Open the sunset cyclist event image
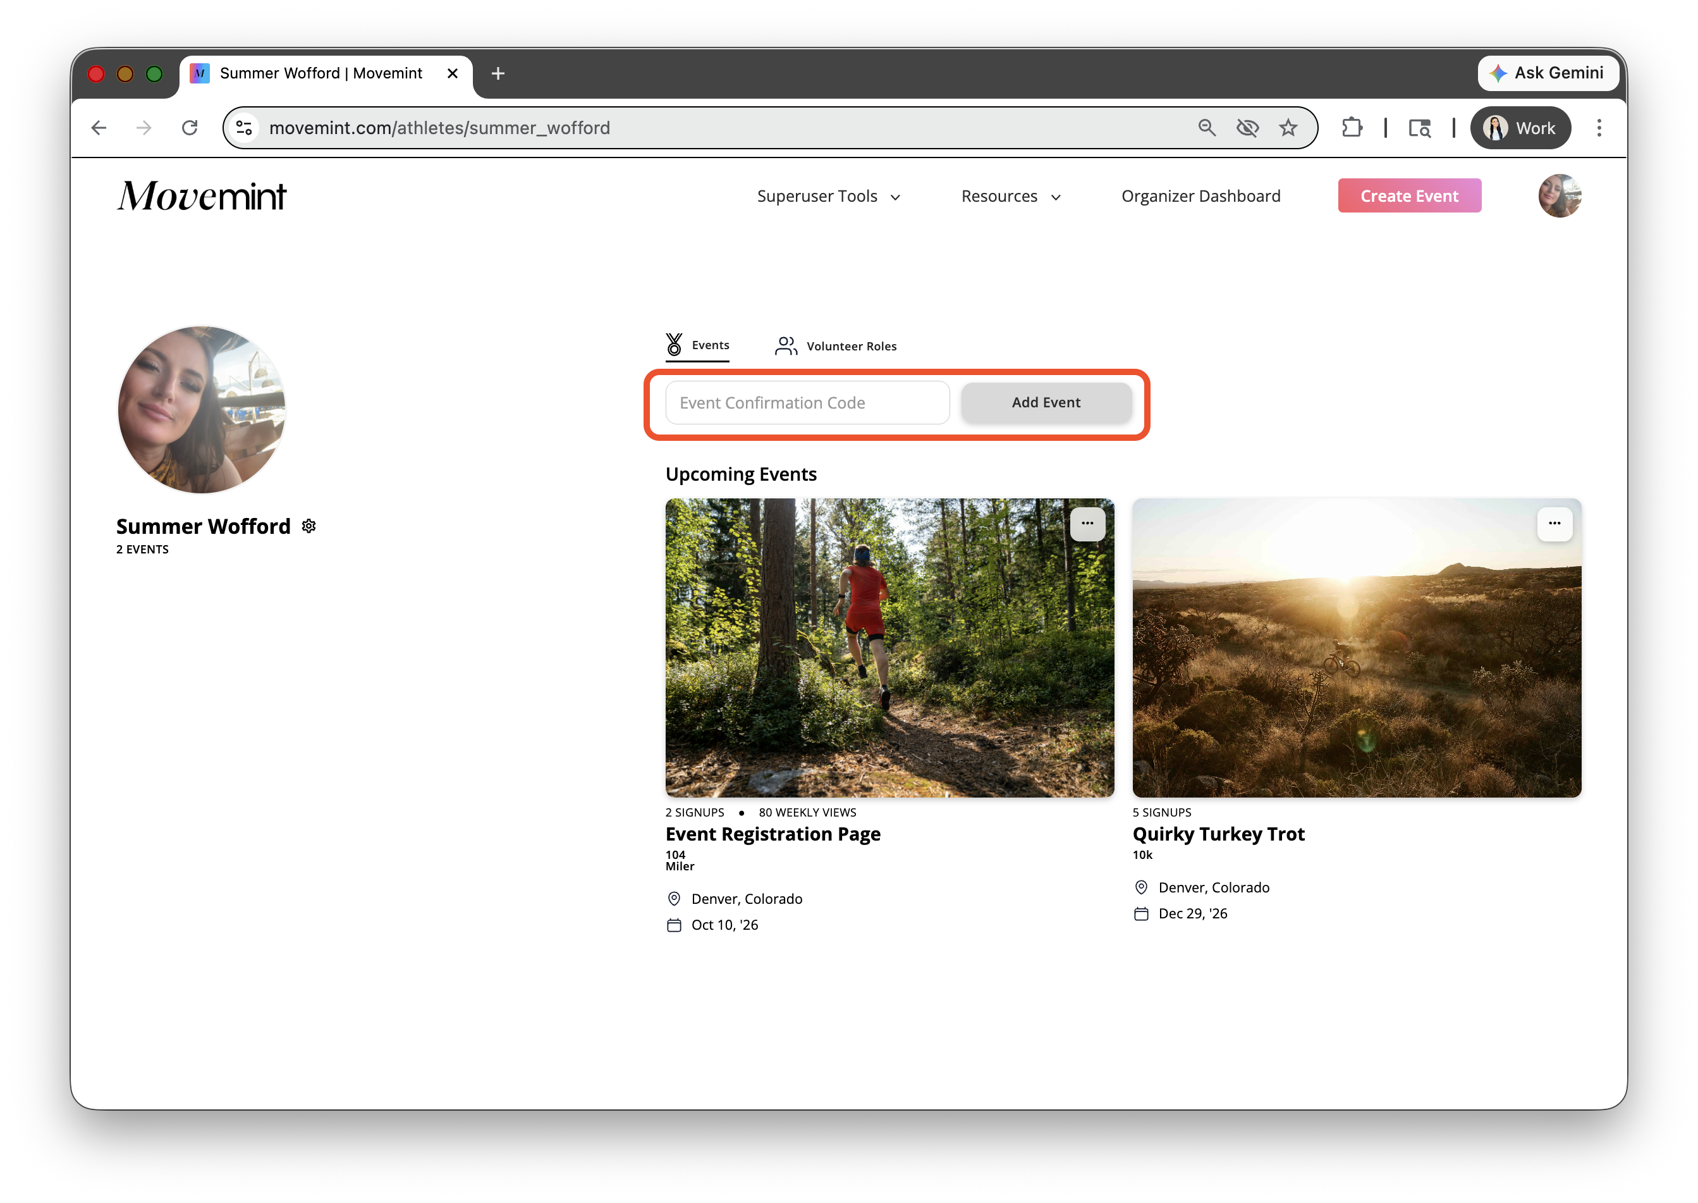This screenshot has height=1203, width=1698. tap(1356, 648)
